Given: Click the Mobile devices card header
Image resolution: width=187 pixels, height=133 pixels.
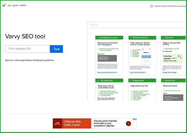Looking at the screenshot, I should pyautogui.click(x=142, y=38).
